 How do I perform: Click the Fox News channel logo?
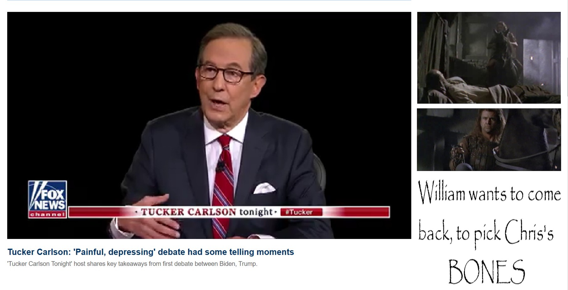[x=47, y=199]
